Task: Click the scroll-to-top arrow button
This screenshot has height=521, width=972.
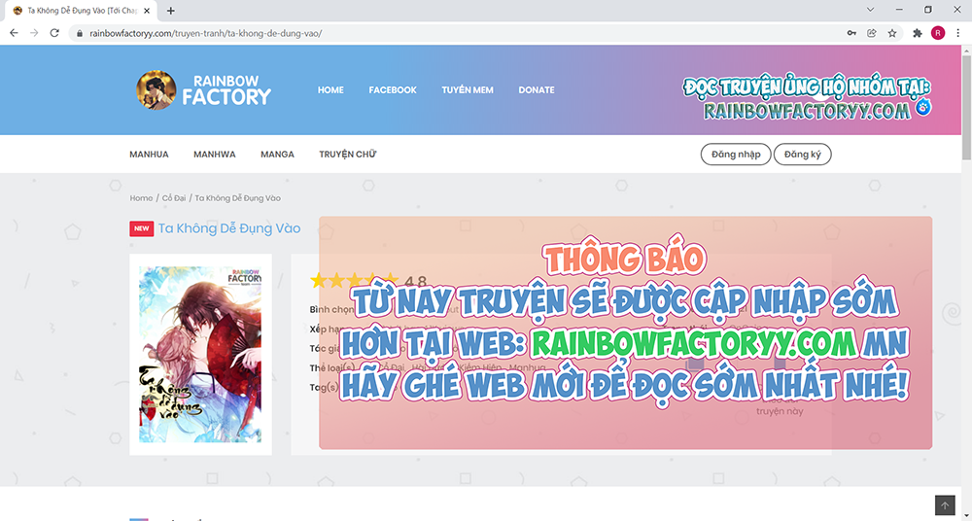Action: [x=945, y=505]
